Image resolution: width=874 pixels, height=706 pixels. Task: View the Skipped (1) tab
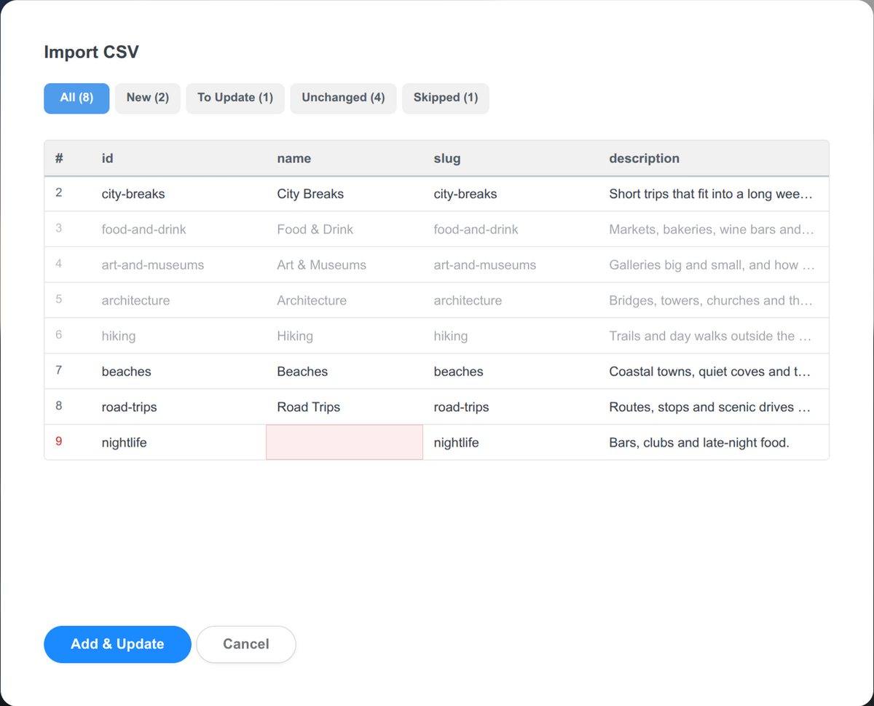446,98
